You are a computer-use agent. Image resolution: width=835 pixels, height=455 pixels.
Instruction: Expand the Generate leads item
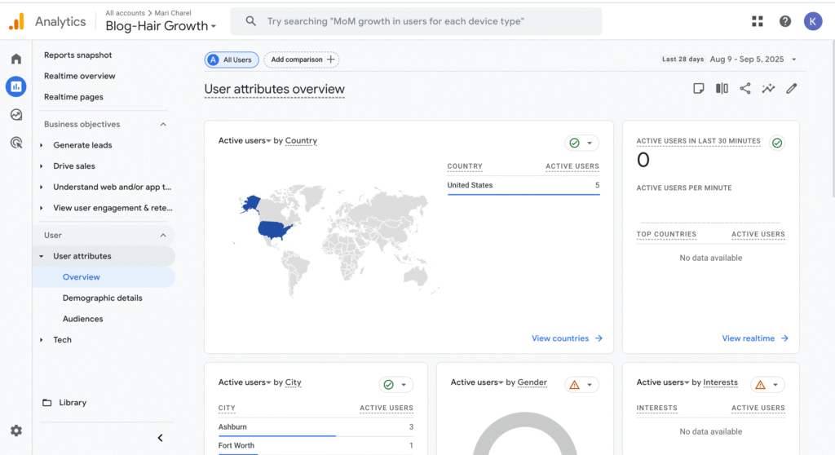pyautogui.click(x=41, y=145)
